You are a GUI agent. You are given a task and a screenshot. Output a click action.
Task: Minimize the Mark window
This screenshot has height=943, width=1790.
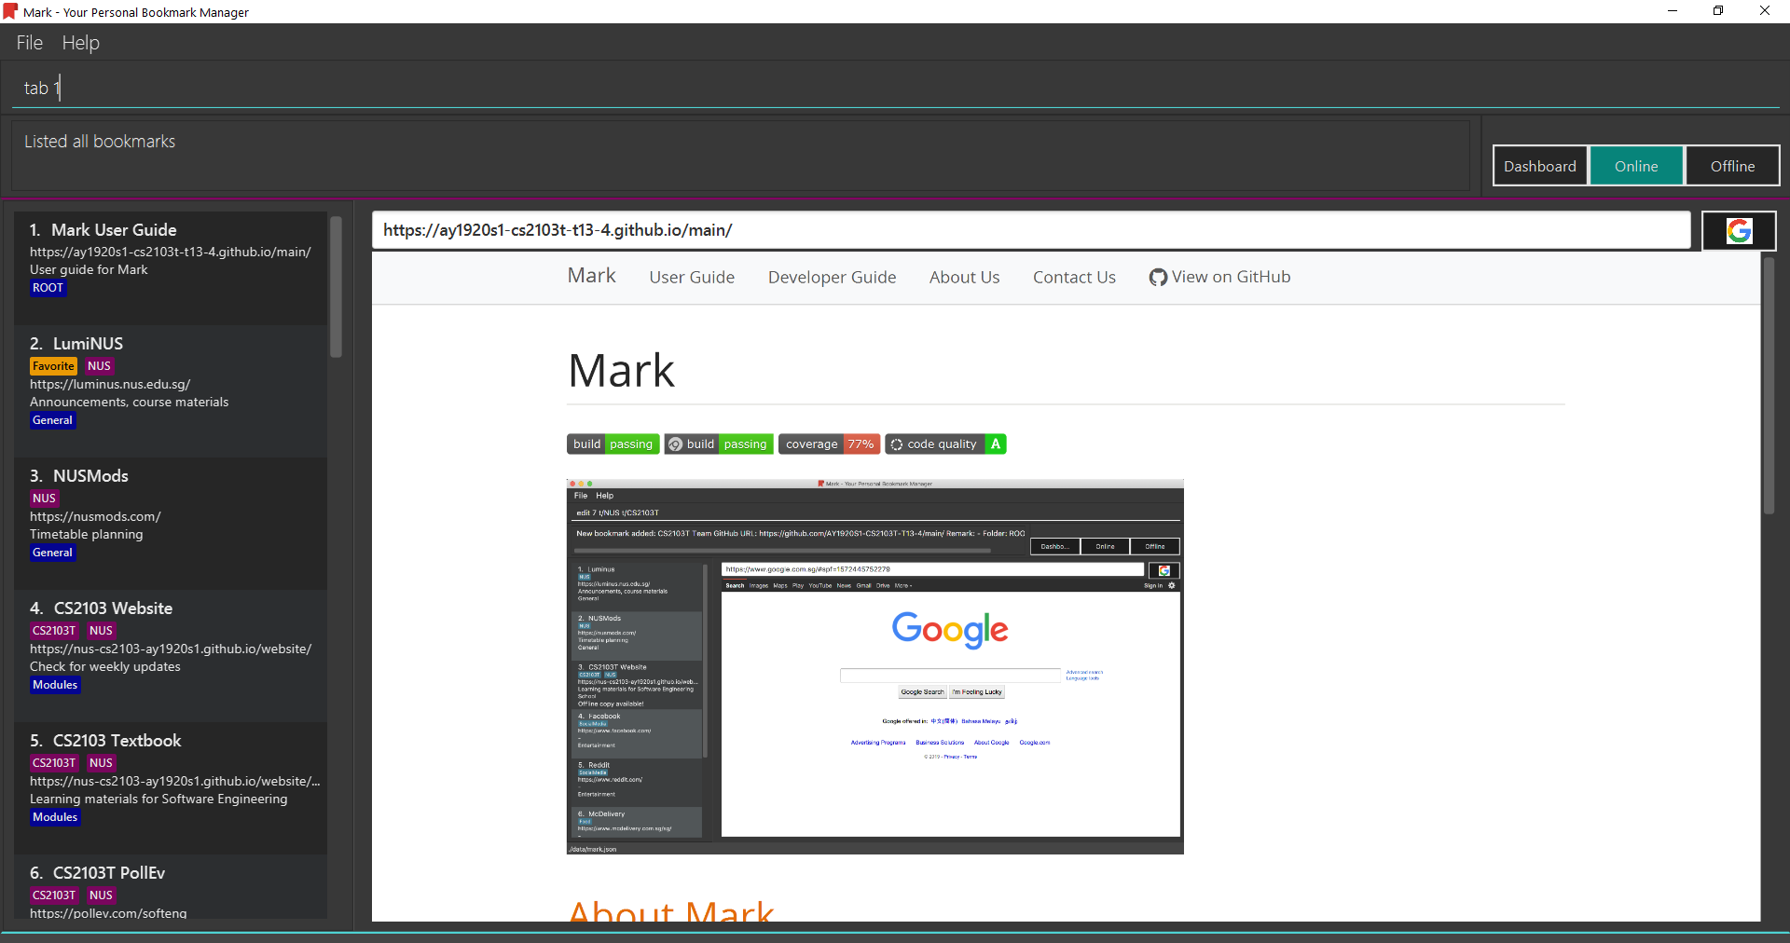click(1673, 11)
